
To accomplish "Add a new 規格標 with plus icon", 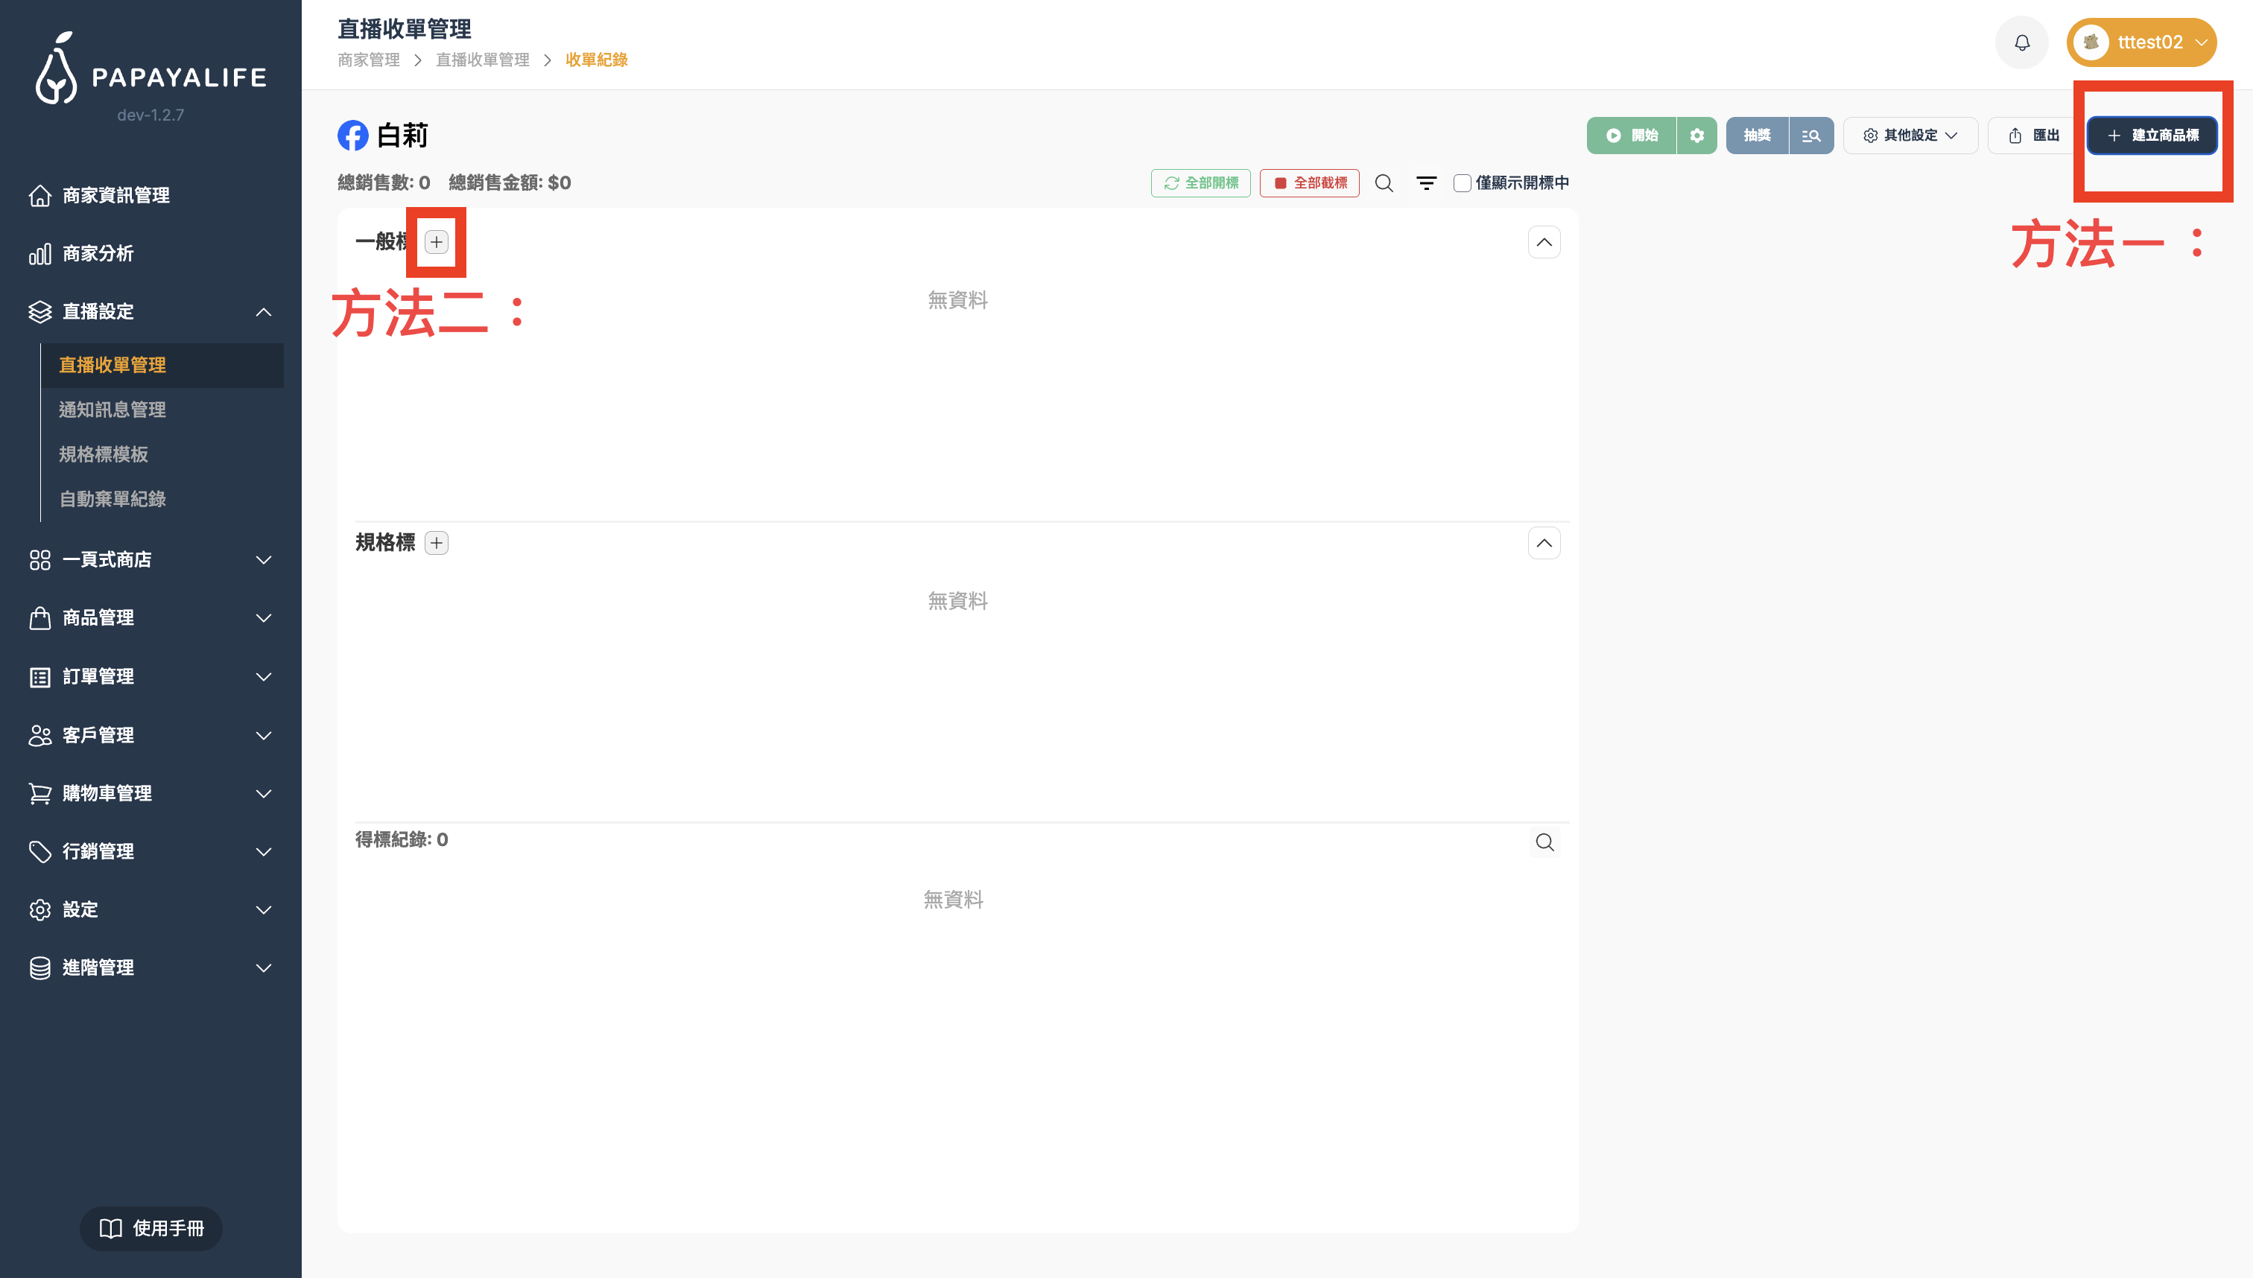I will [437, 544].
